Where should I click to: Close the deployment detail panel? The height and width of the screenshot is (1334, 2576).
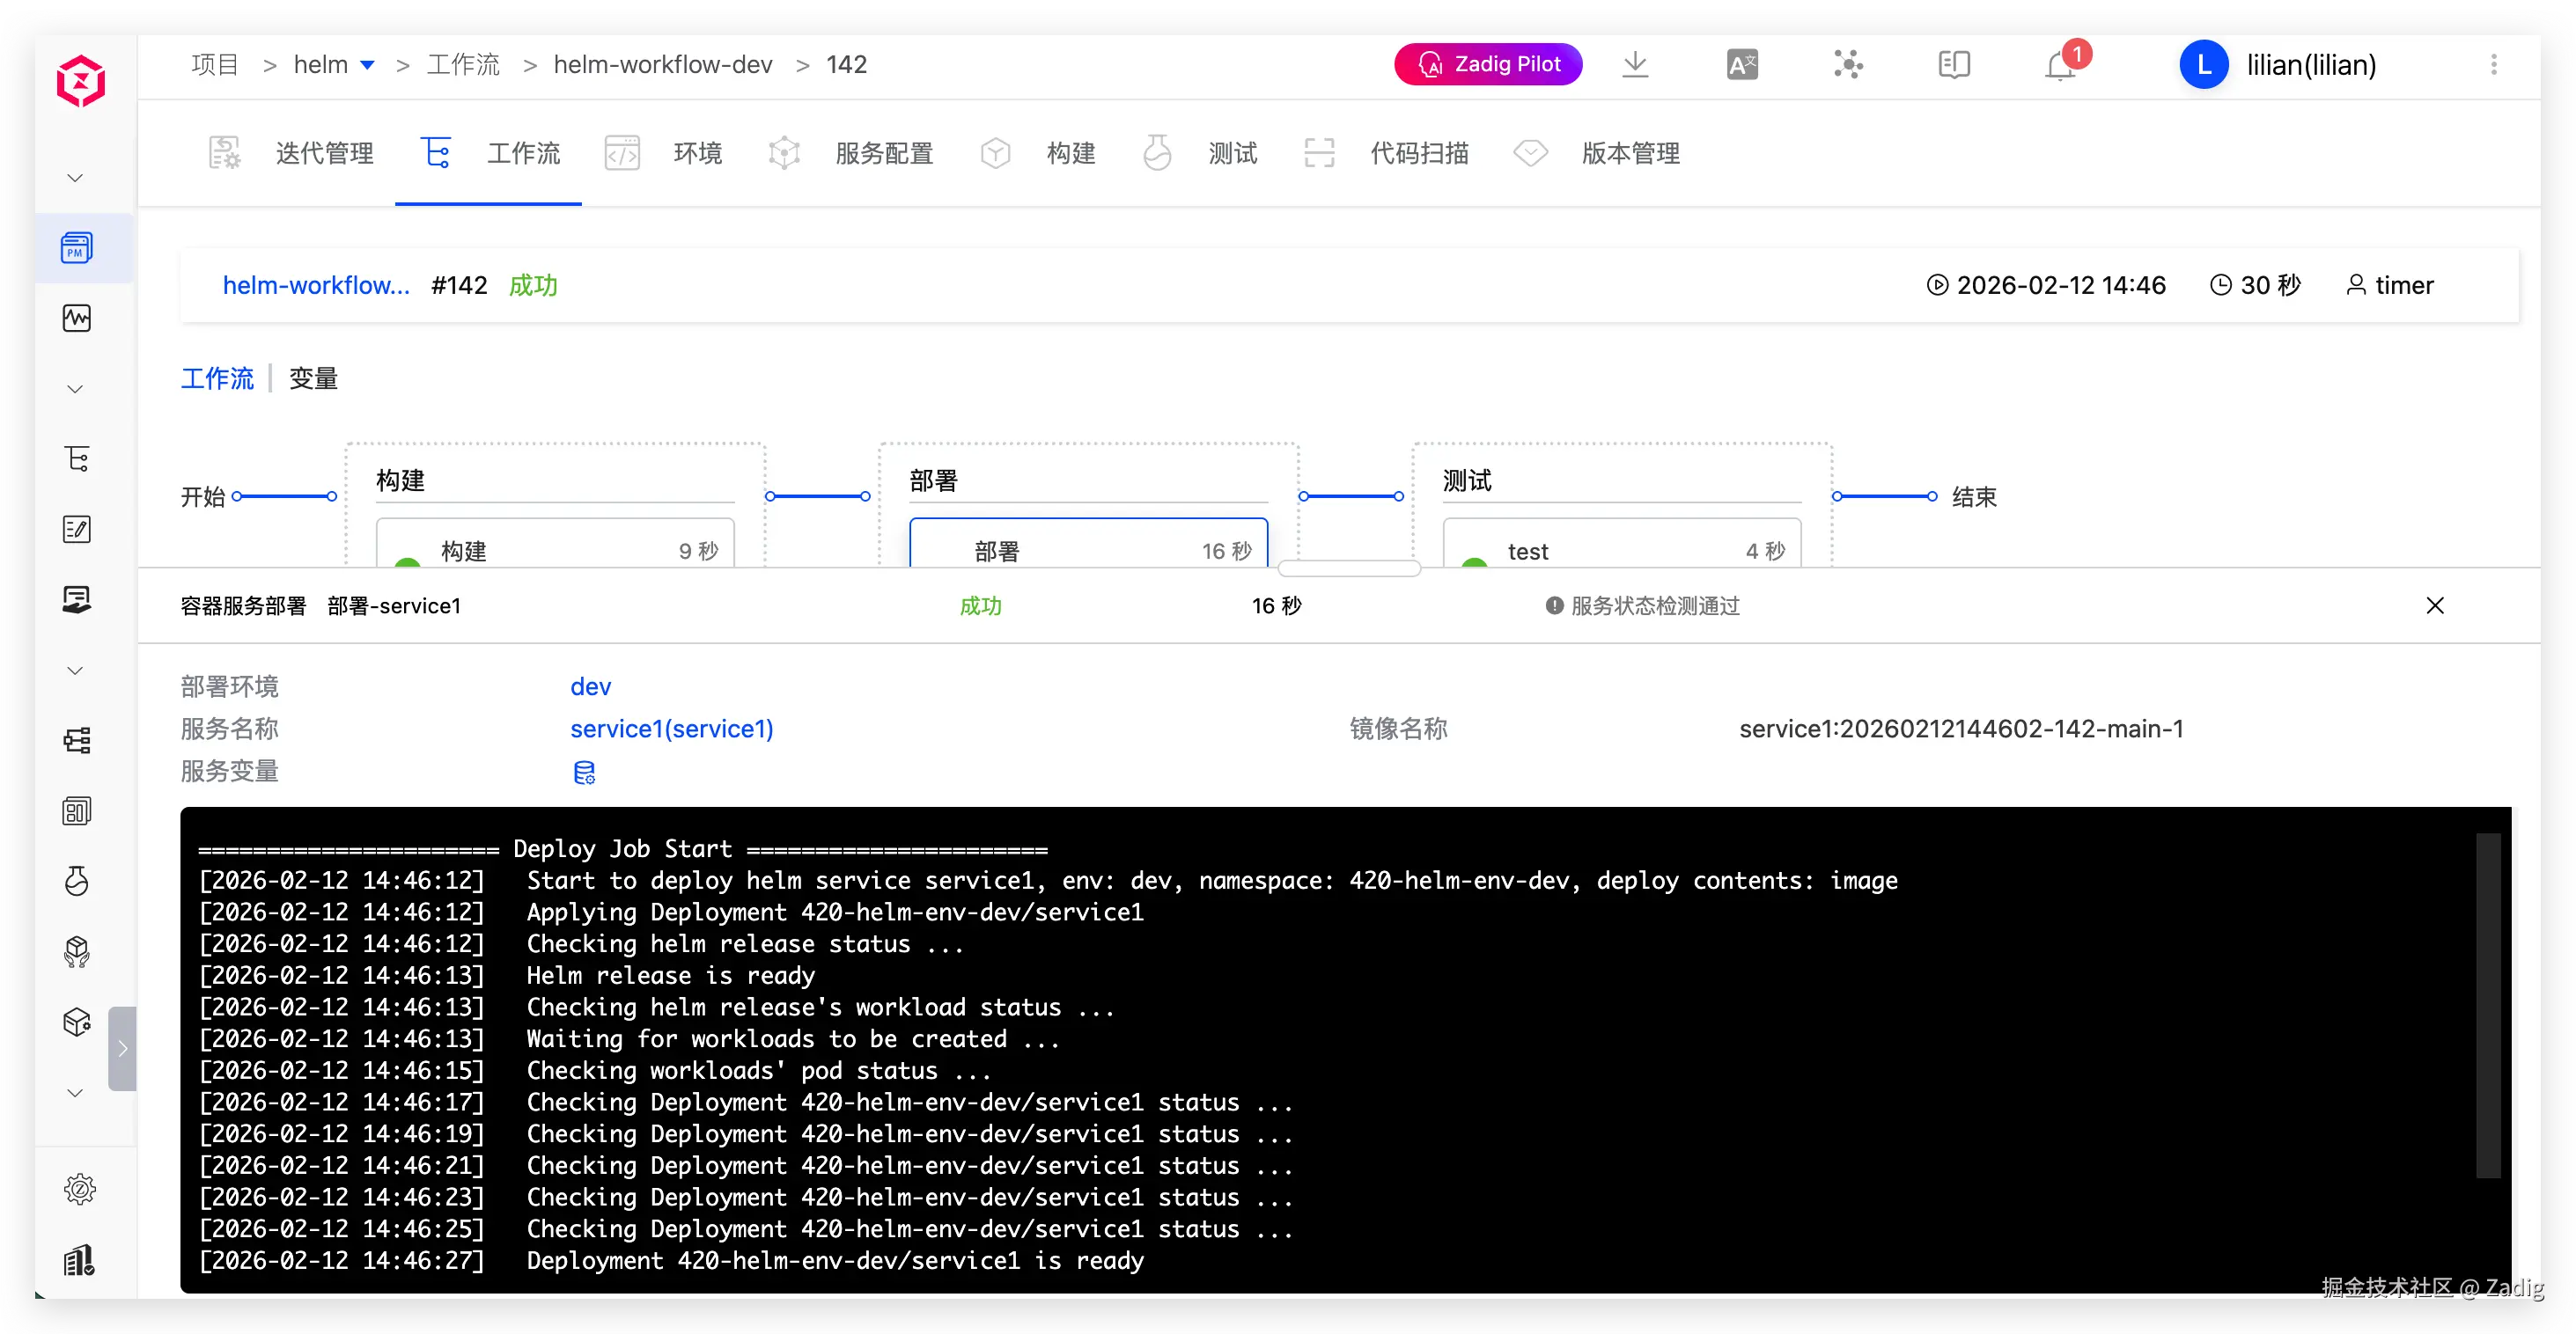[2434, 605]
